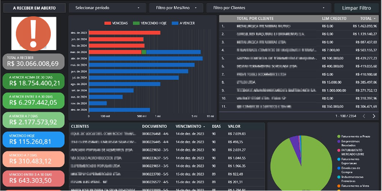Select the A VENCER ACIMA DE 30 DIAS card

coord(34,81)
